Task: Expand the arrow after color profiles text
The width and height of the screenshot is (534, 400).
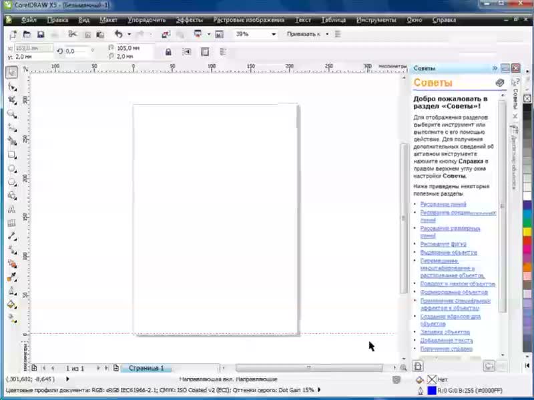Action: [x=319, y=390]
